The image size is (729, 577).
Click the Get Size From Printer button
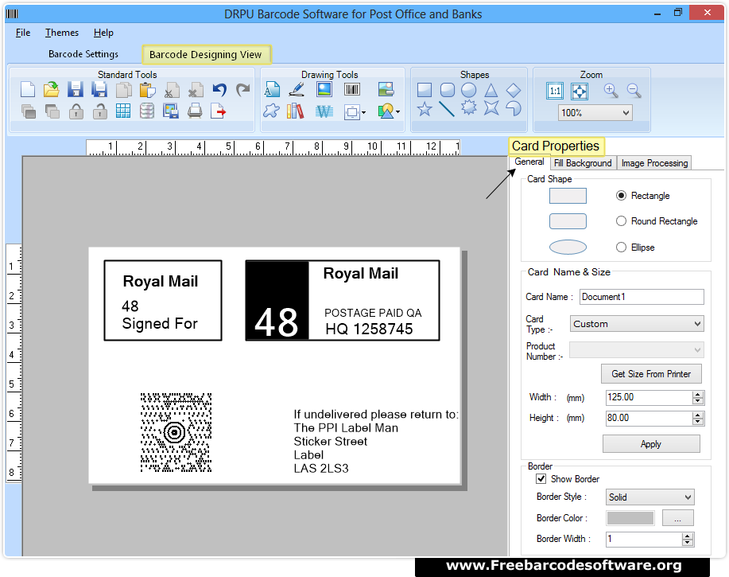(651, 373)
